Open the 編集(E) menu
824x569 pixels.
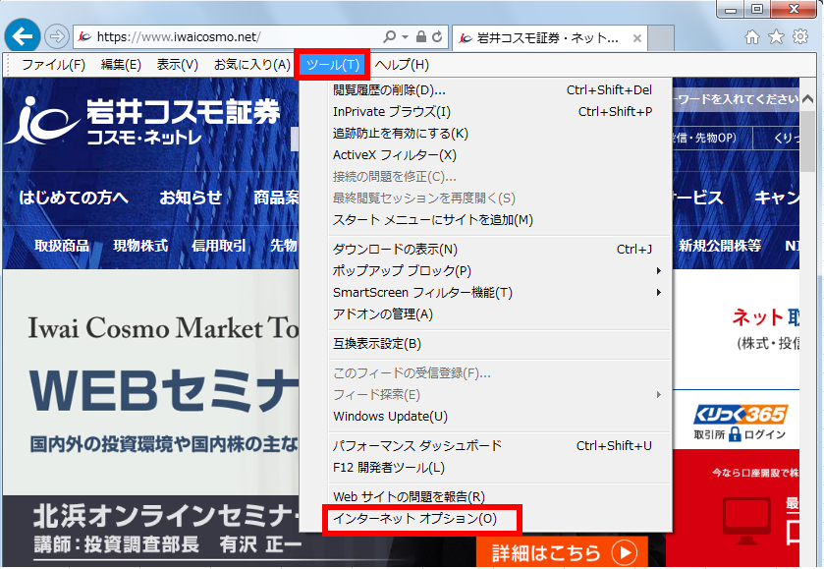(x=121, y=65)
